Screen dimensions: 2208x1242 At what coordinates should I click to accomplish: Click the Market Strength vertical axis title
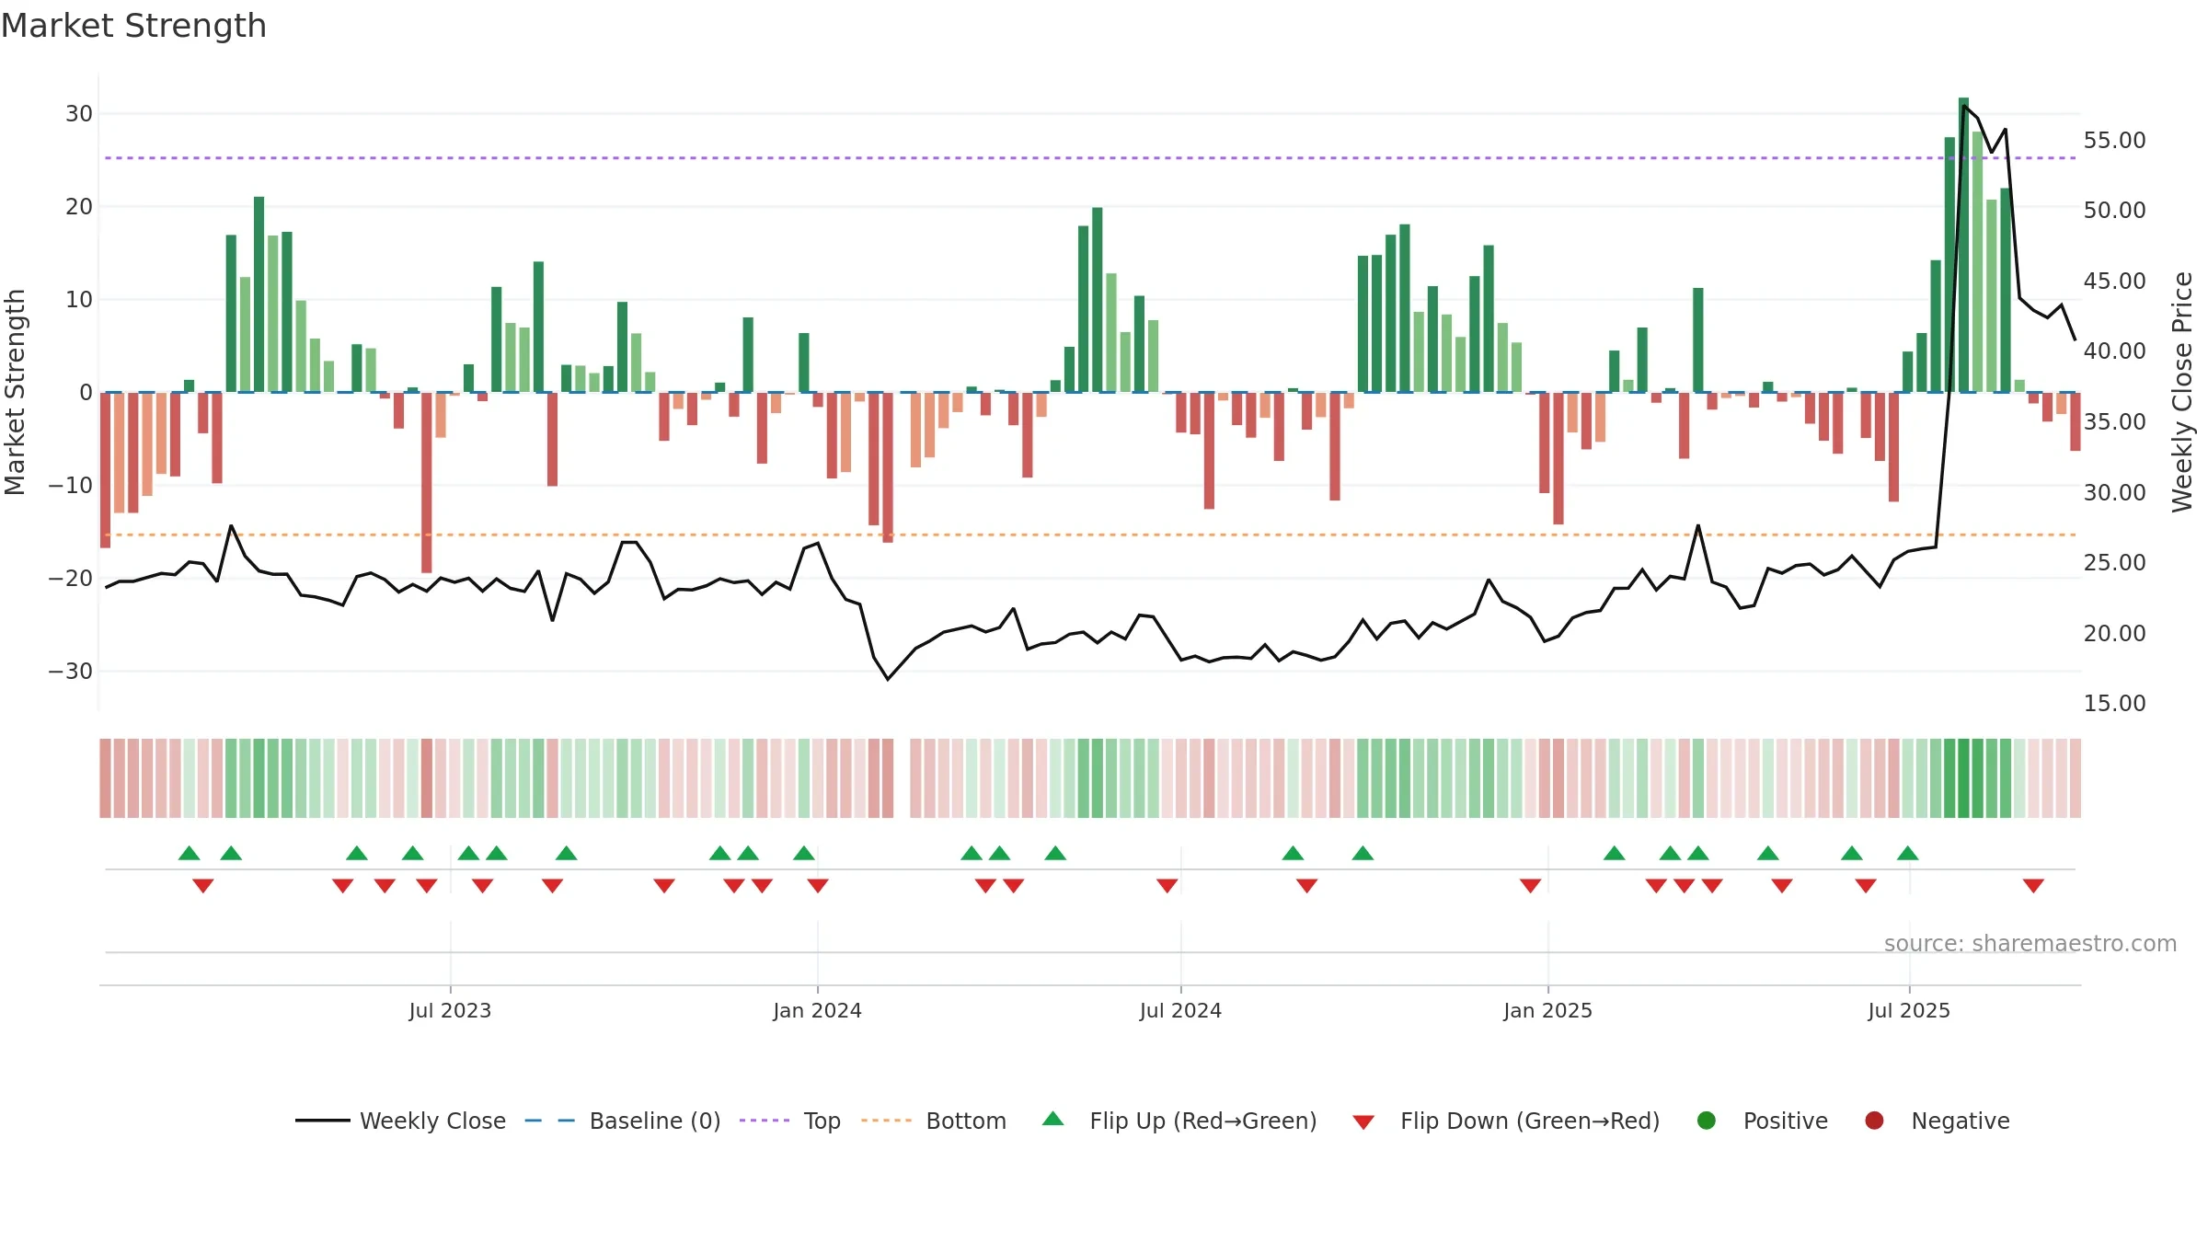tap(15, 392)
